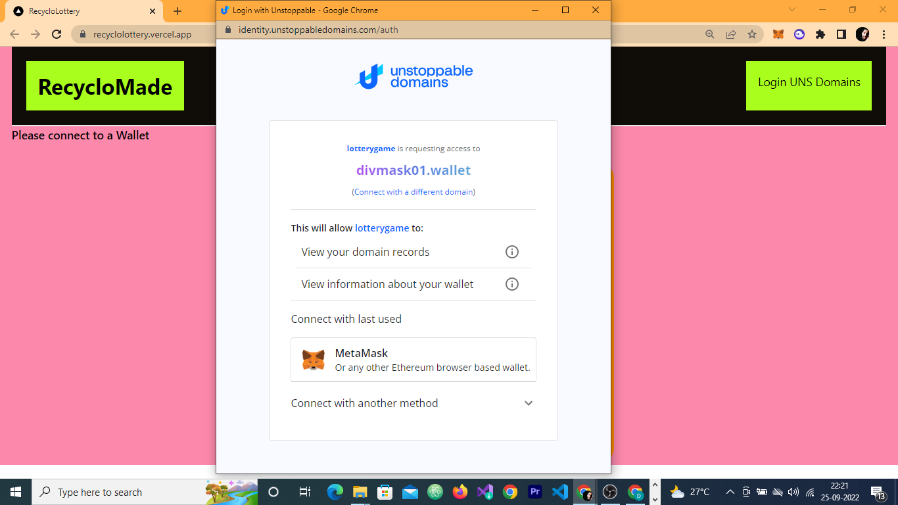Open Task View on taskbar
This screenshot has height=505, width=898.
(x=305, y=492)
